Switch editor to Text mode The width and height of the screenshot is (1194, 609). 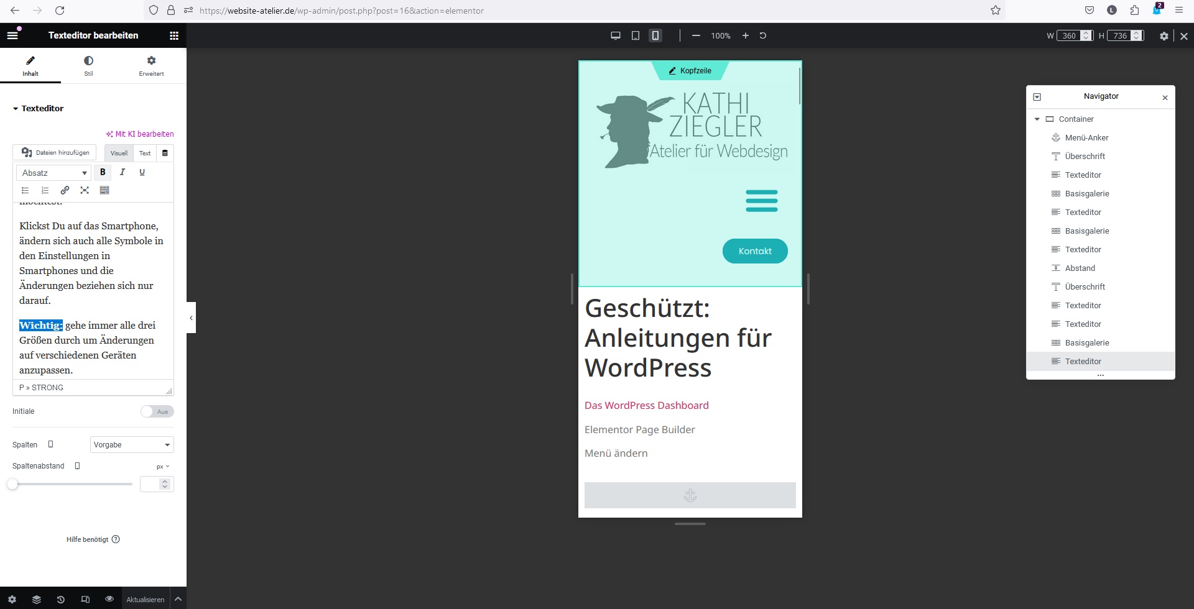tap(145, 153)
